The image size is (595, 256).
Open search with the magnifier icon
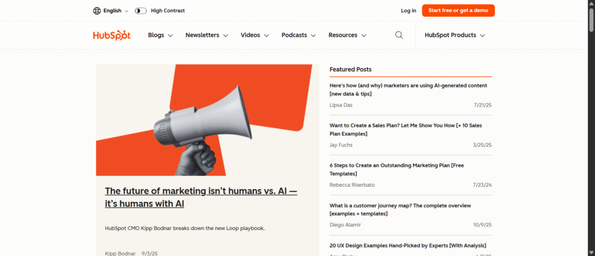tap(399, 35)
